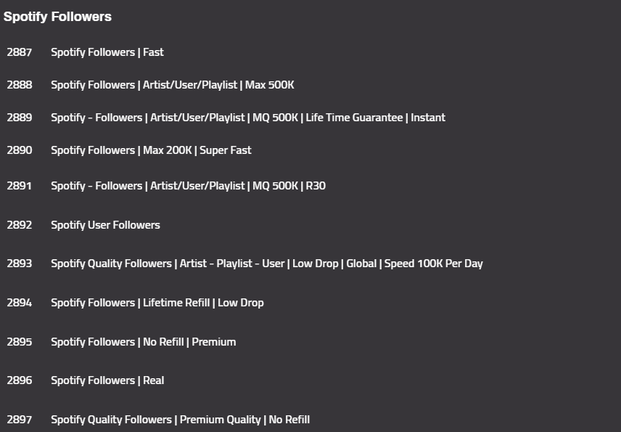Click service ID 2887
The height and width of the screenshot is (432, 621).
coord(20,52)
